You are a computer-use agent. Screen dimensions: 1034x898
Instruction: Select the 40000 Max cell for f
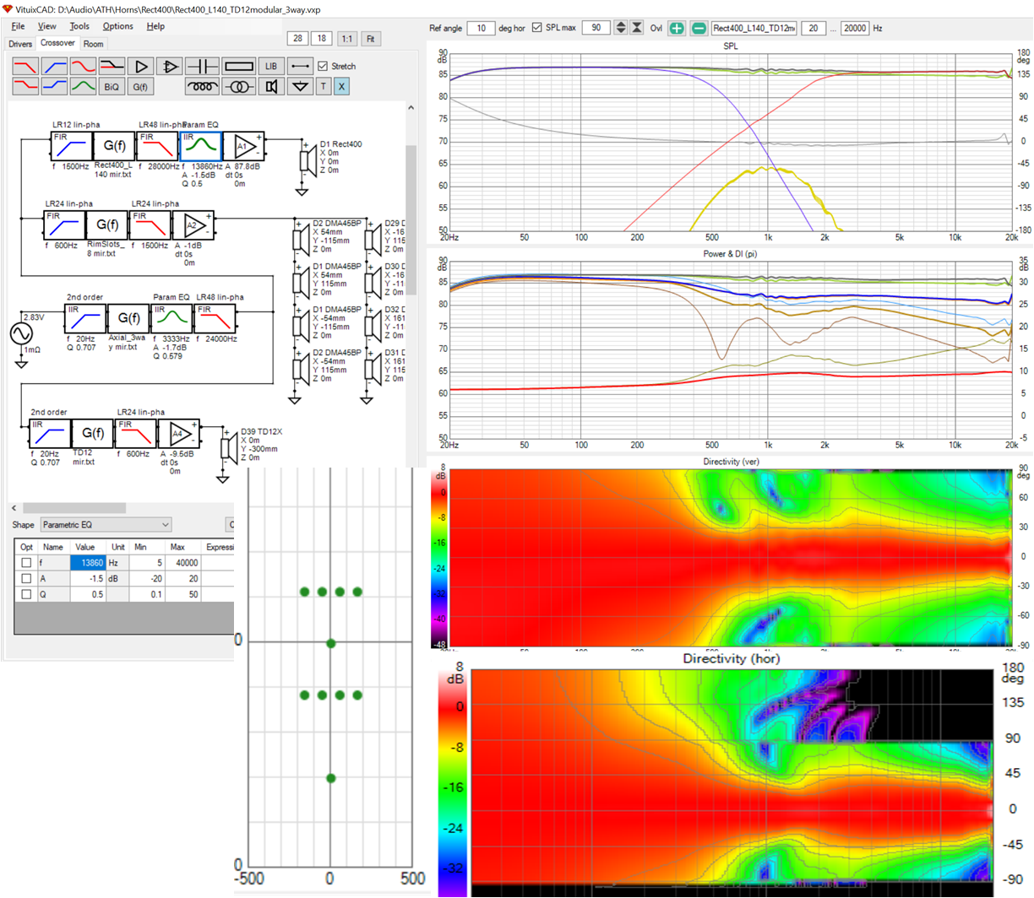[x=183, y=563]
